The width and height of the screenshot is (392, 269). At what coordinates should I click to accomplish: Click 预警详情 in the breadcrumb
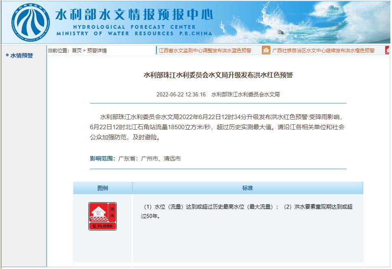click(x=97, y=51)
